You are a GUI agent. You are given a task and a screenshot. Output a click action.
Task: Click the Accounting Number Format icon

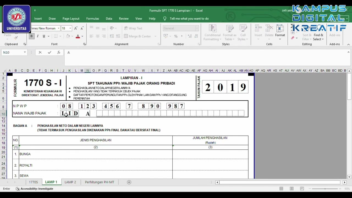(x=166, y=36)
